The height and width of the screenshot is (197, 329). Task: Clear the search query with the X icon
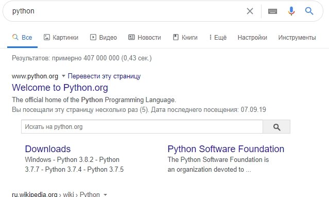[x=250, y=11]
